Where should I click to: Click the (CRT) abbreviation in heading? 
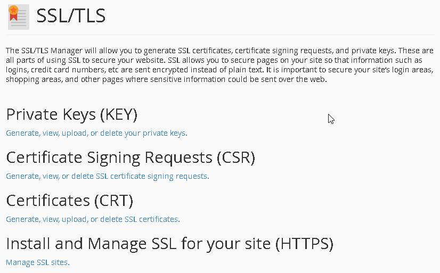pyautogui.click(x=113, y=201)
